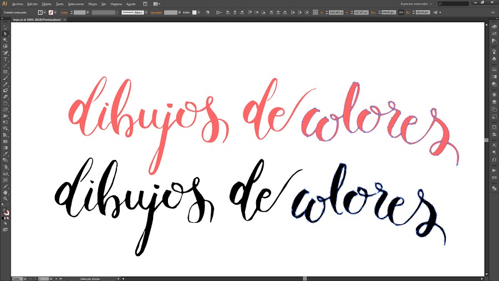This screenshot has height=281, width=499.
Task: Select the Lasso tool
Action: click(x=5, y=47)
